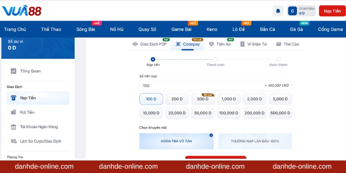Click the VUA88 logo
The width and height of the screenshot is (346, 173).
tap(22, 11)
